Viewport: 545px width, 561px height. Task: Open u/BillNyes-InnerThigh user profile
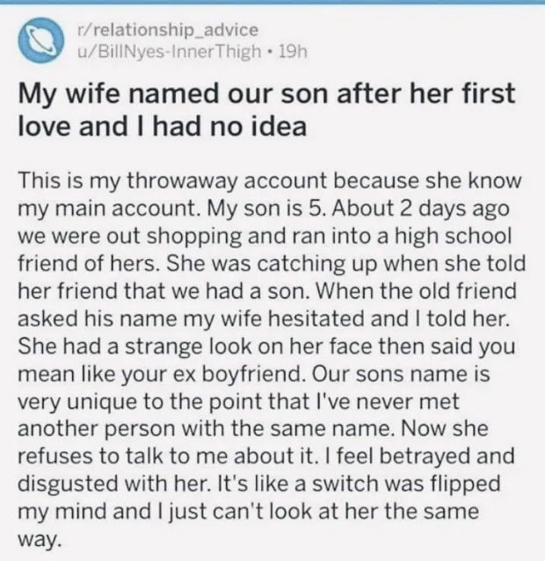(x=170, y=52)
